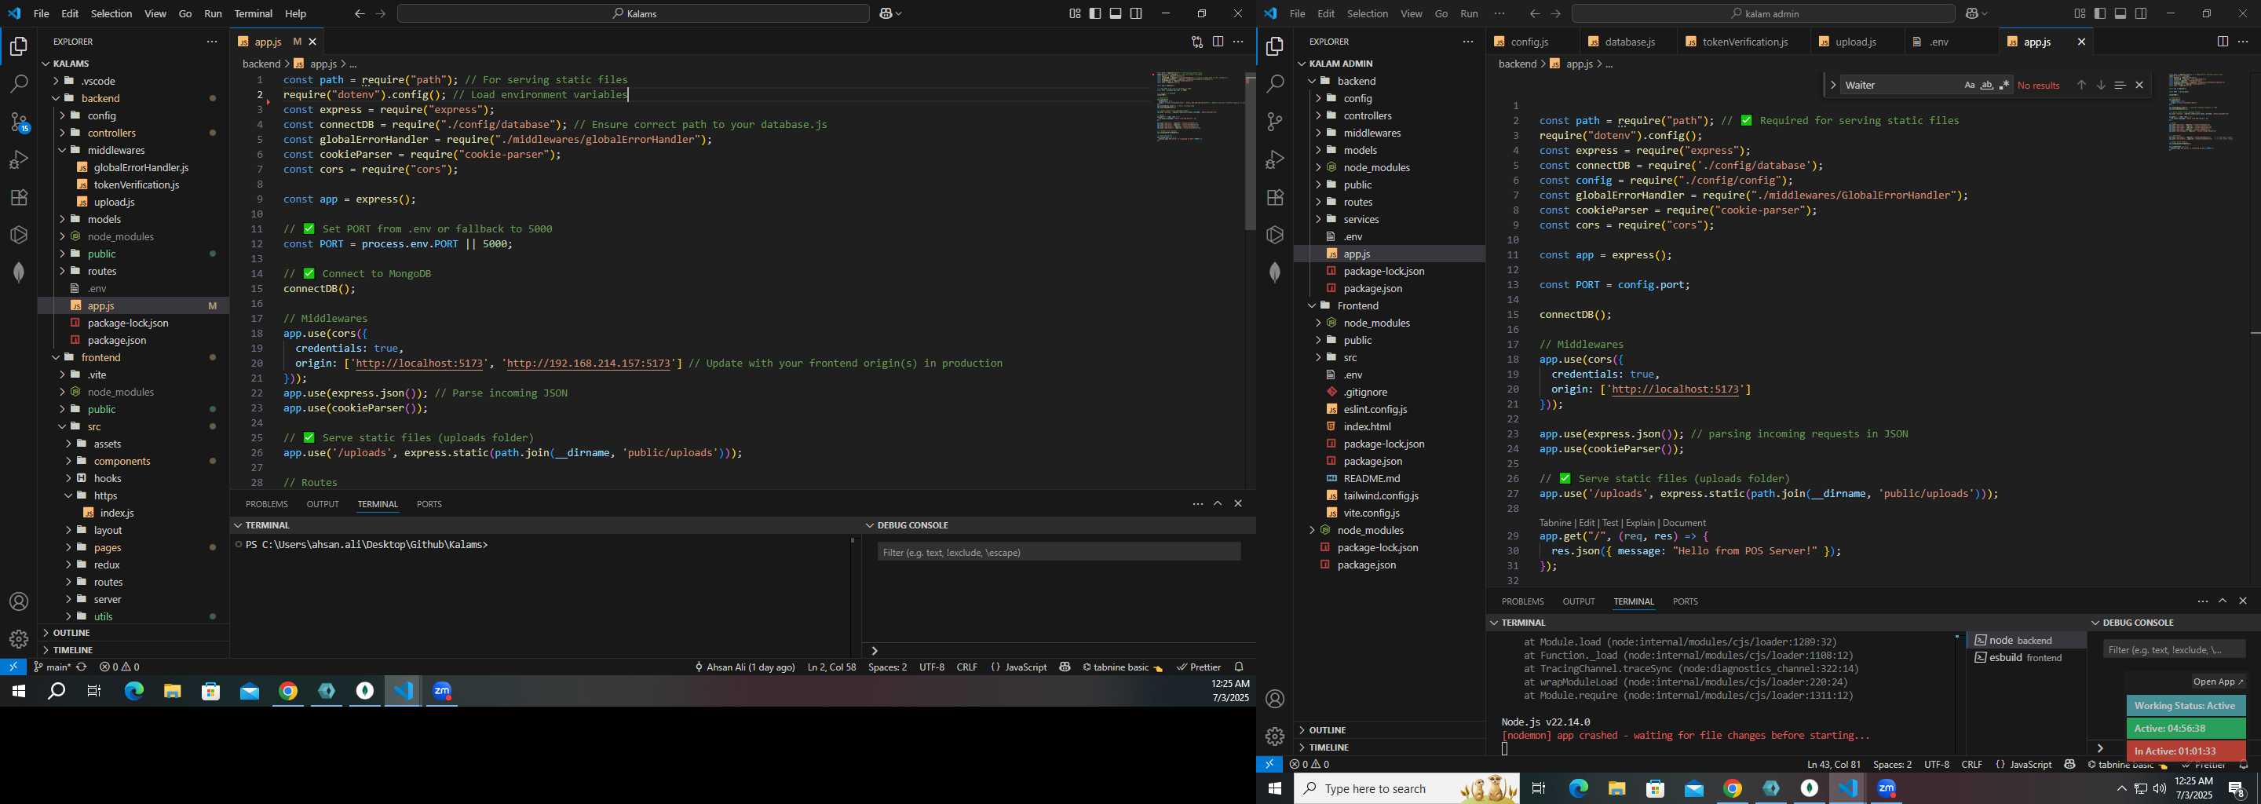
Task: Open Source Control in kalam admin window
Action: click(x=1275, y=121)
